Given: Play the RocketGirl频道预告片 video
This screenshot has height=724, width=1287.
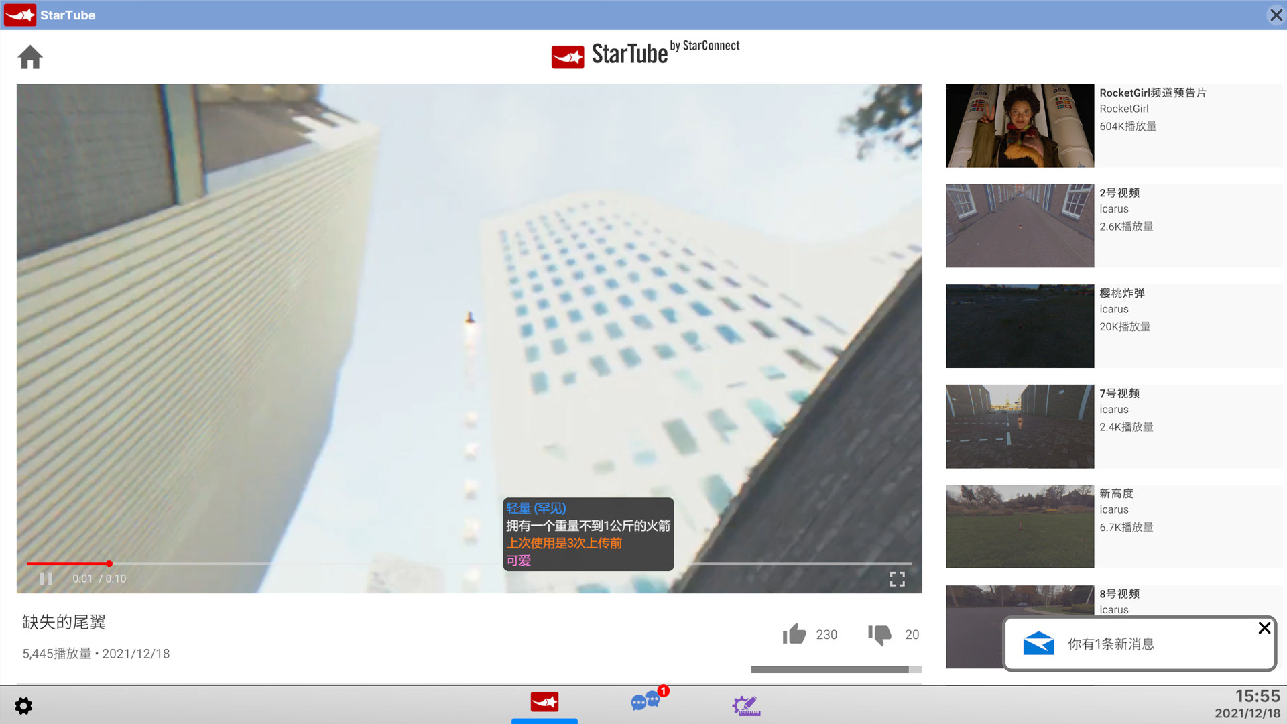Looking at the screenshot, I should pos(1020,125).
